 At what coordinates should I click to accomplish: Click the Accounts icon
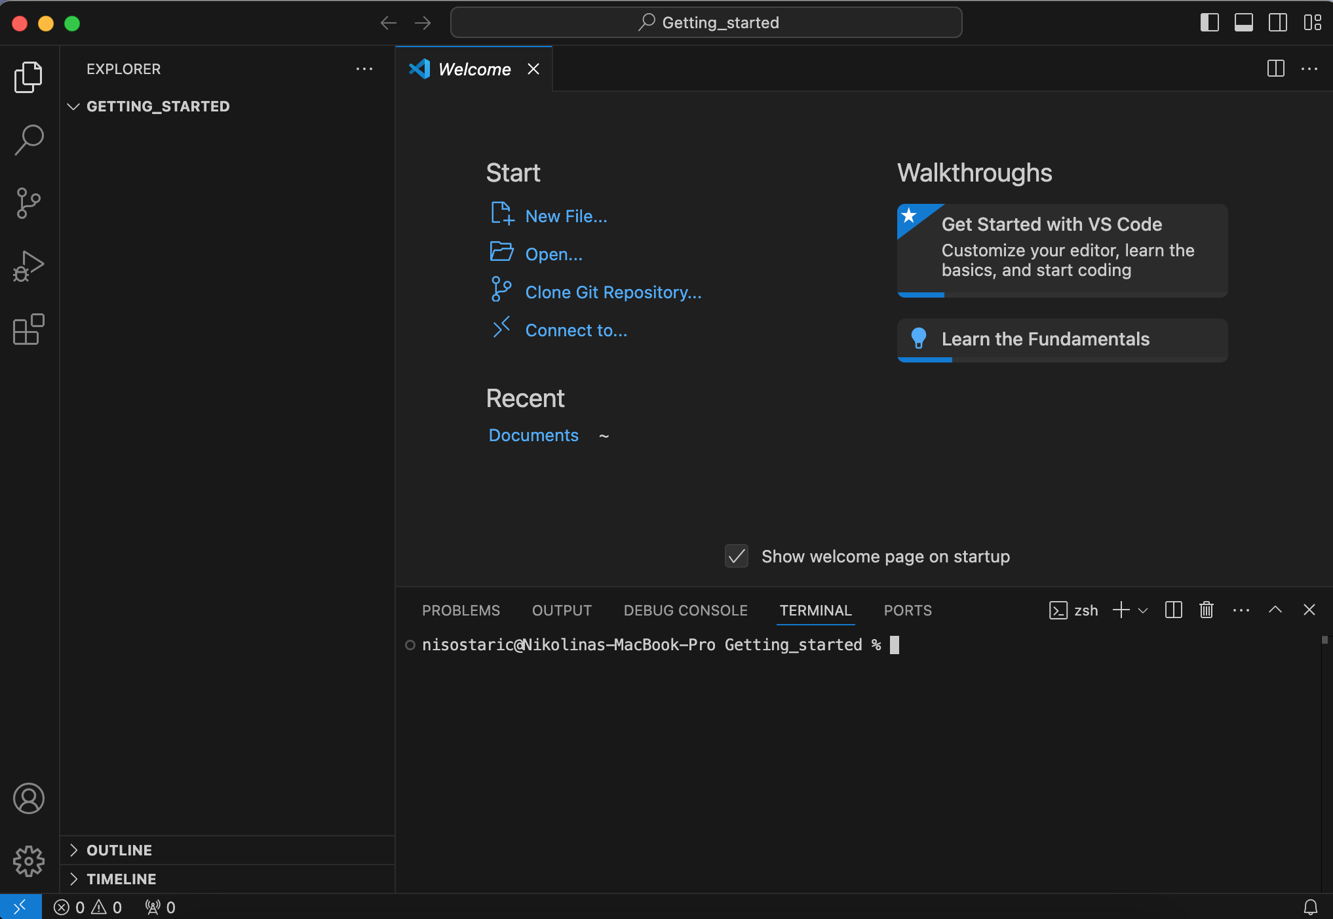point(29,798)
